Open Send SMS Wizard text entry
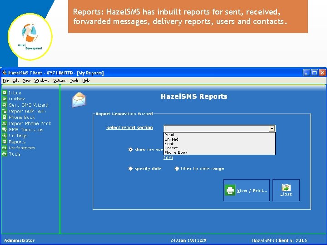 point(29,105)
